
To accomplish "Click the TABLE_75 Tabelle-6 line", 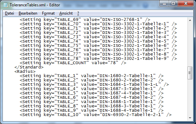I will tap(98, 46).
